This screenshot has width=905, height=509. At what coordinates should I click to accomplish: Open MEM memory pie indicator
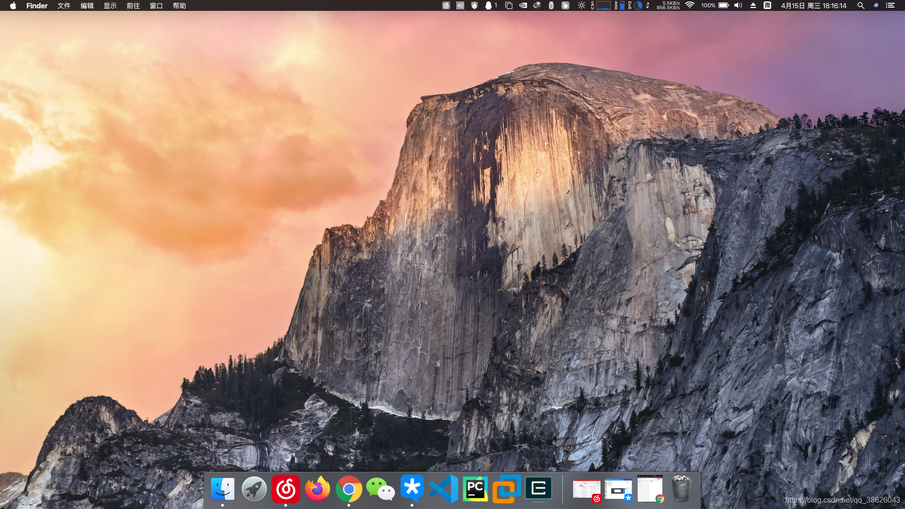point(635,6)
